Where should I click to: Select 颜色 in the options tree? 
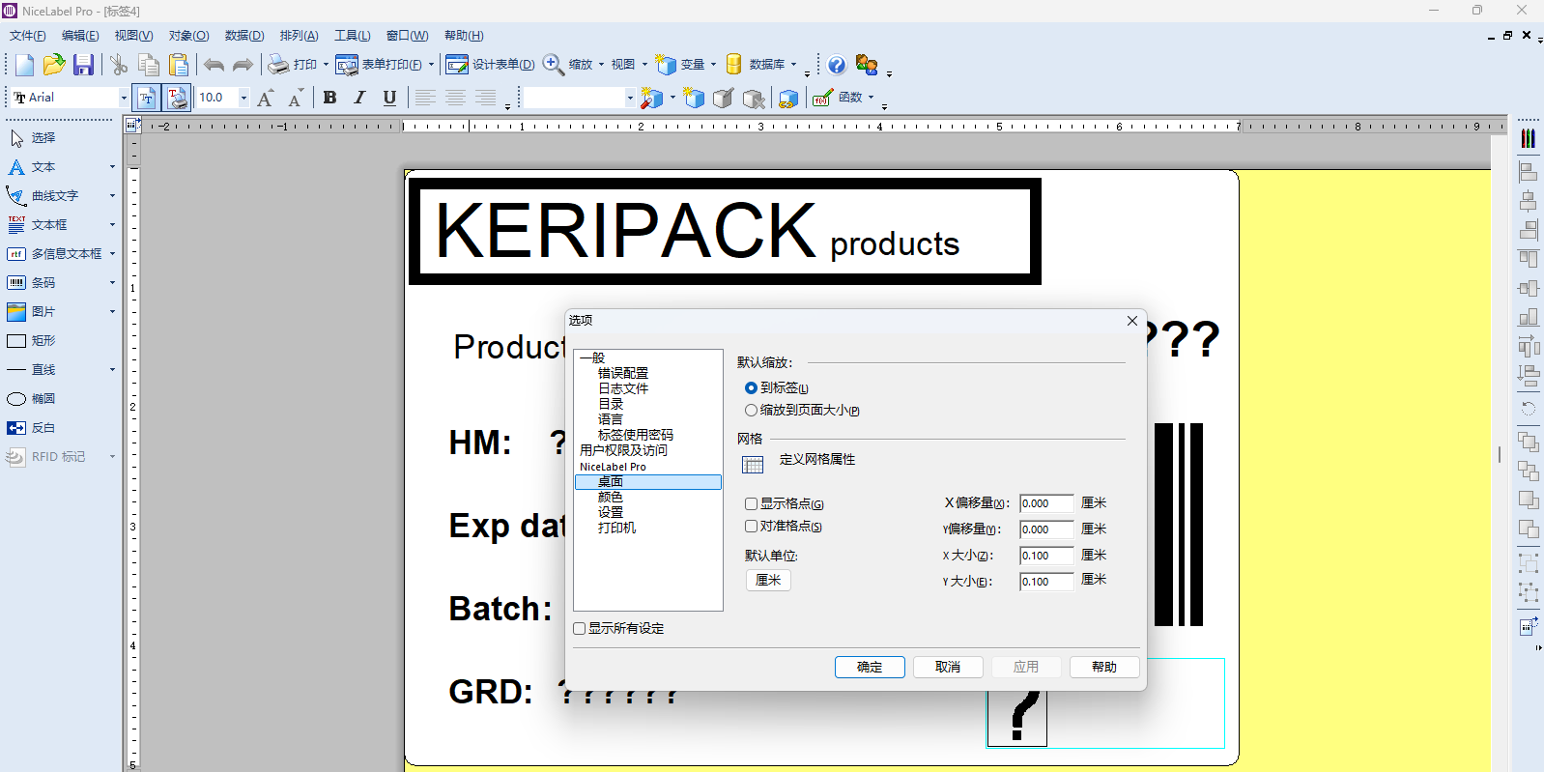point(611,497)
